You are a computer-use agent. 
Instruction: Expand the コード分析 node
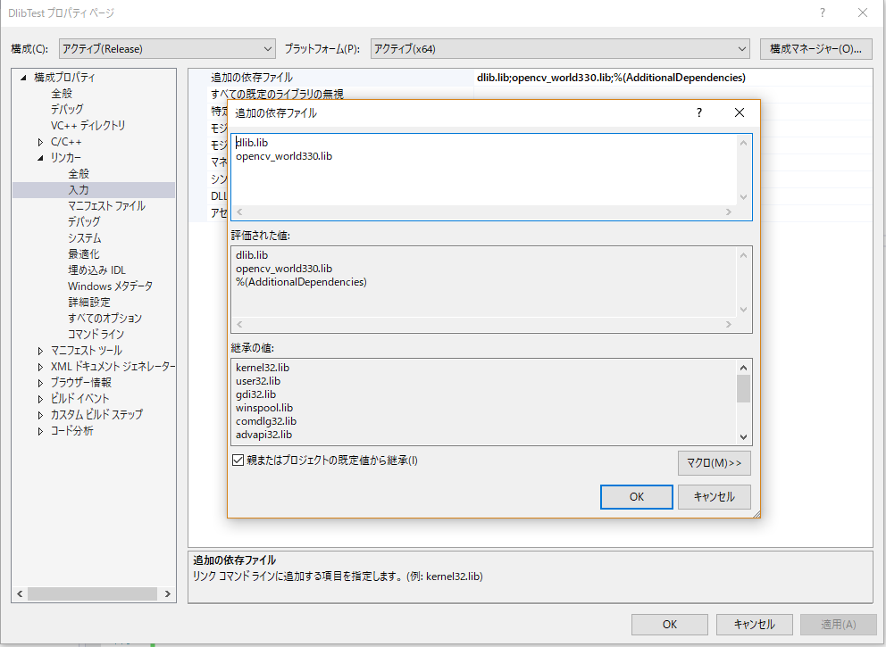tap(39, 429)
